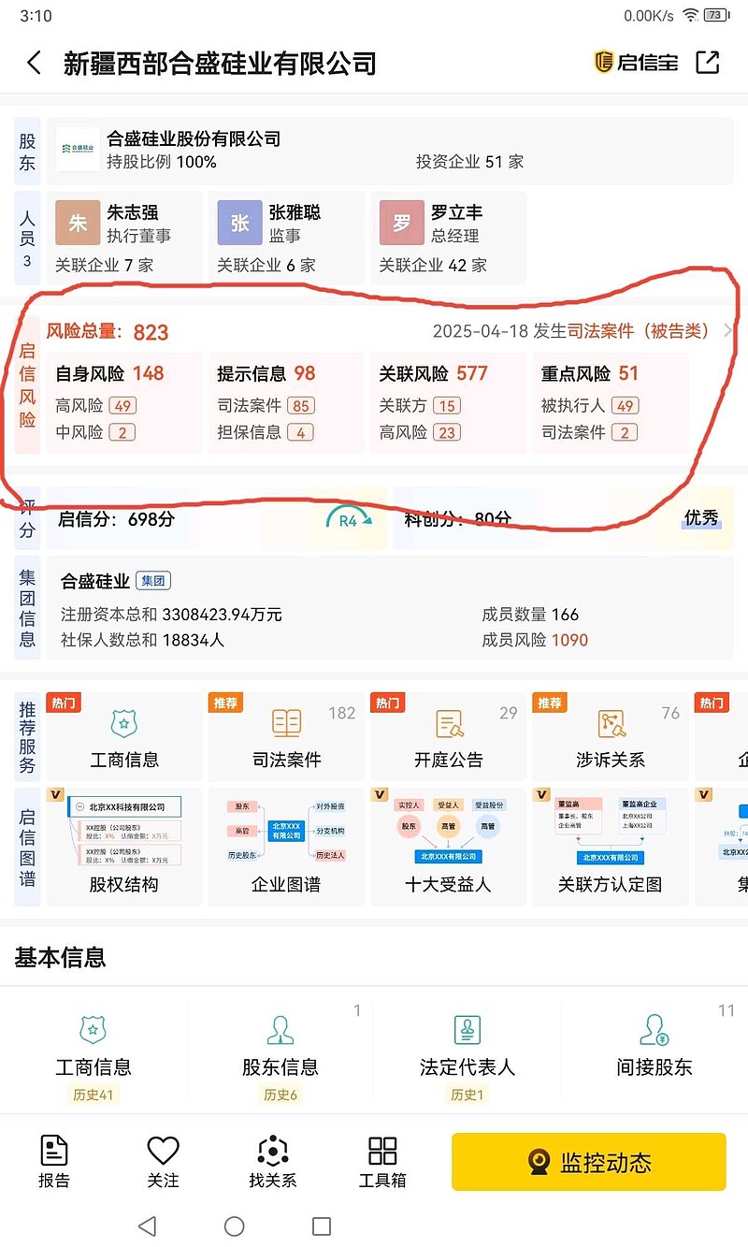Viewport: 748px width, 1247px height.
Task: Tap 被执行人 49 badge
Action: tap(626, 406)
